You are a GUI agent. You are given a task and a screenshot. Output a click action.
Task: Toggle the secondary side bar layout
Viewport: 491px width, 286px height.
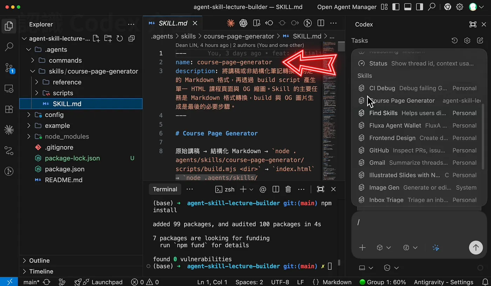419,7
